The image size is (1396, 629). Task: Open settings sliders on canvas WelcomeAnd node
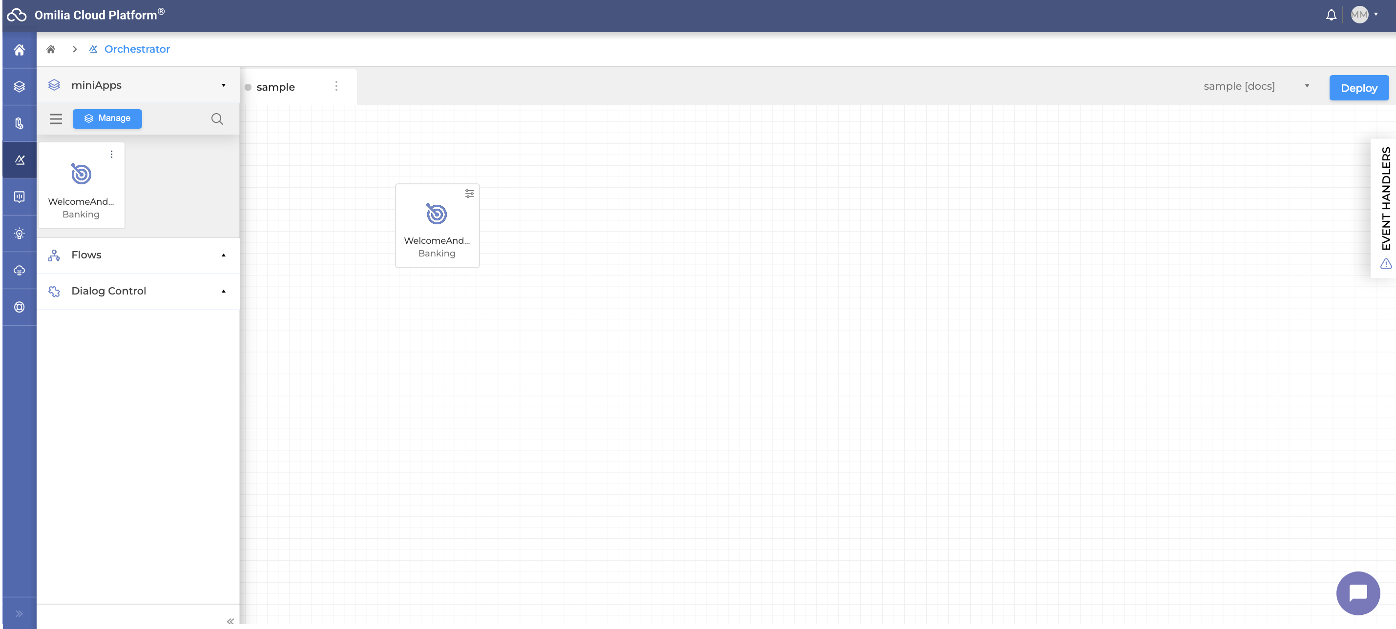pyautogui.click(x=469, y=193)
